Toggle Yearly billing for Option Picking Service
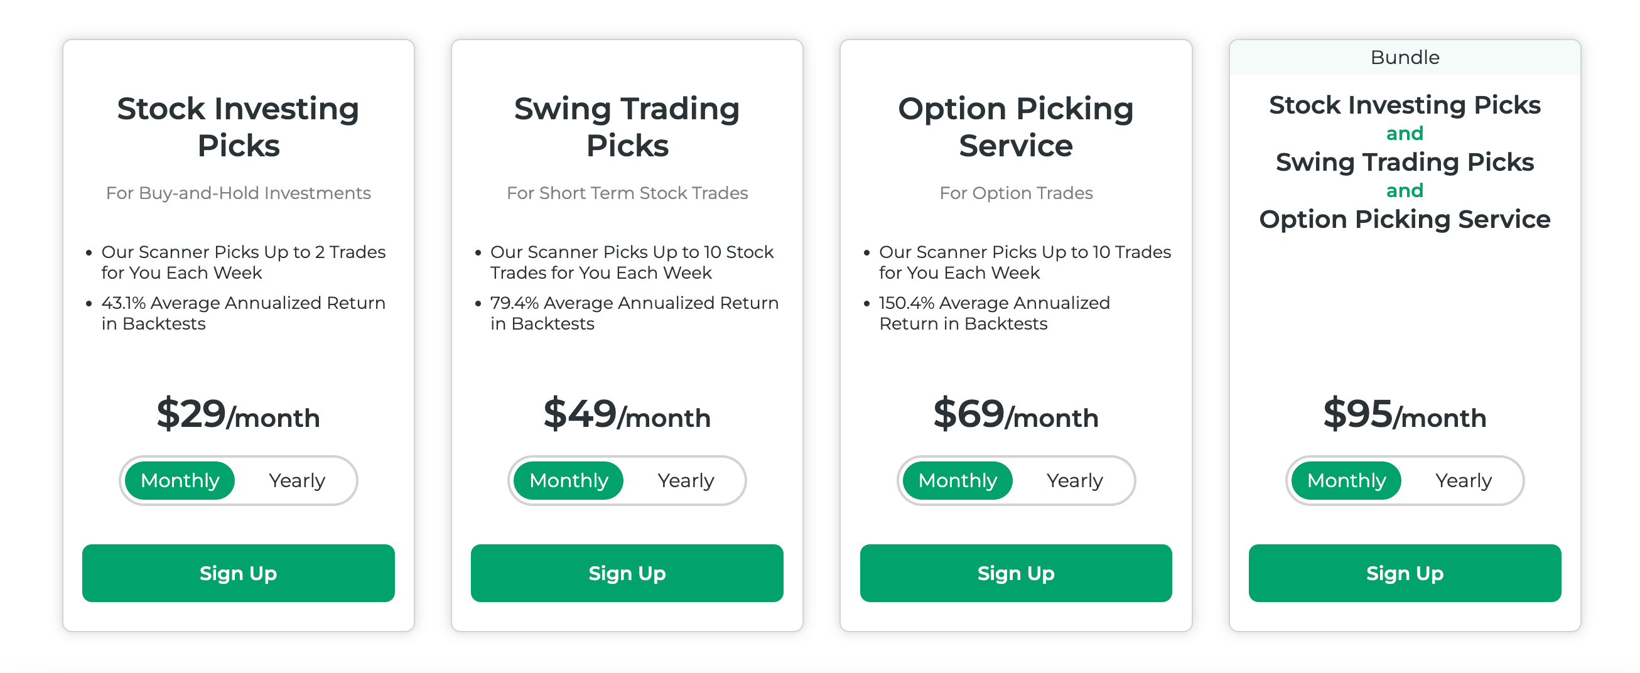Screen dimensions: 1640x673 1076,480
